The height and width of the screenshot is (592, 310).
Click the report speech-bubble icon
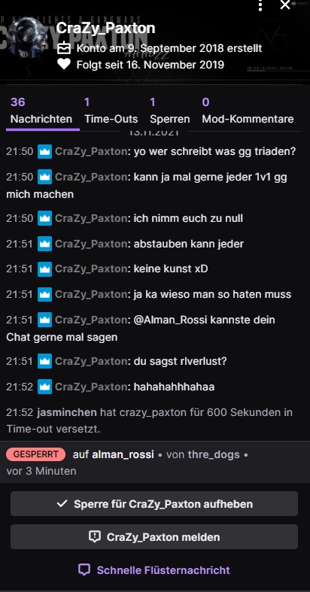tap(94, 536)
